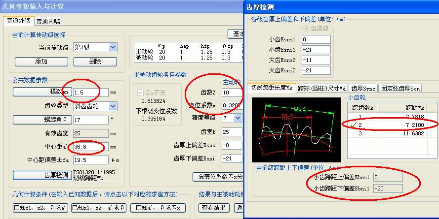
Task: Click 已知a'、β求Σx button
Action: click(x=158, y=208)
